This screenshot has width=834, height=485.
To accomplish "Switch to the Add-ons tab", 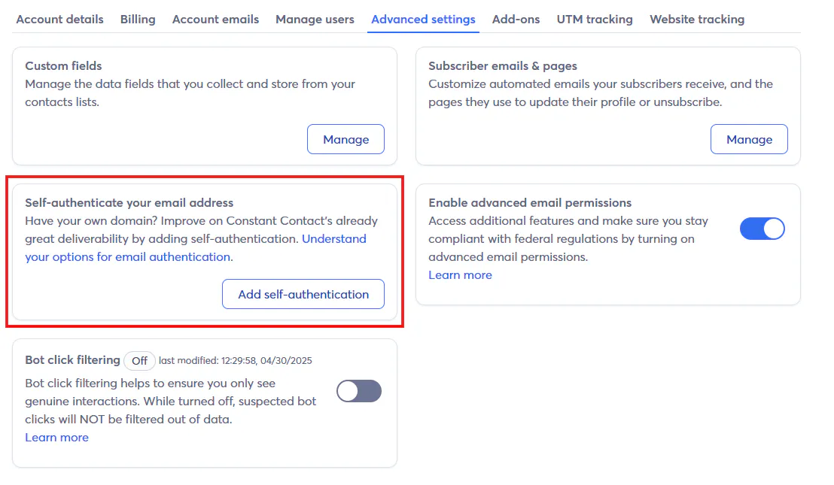I will click(x=516, y=20).
